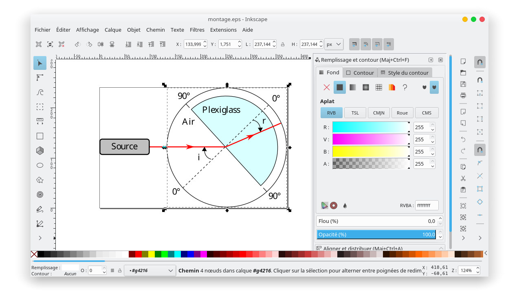Pick the Spiral drawing tool
This screenshot has height=294, width=519.
pos(40,195)
